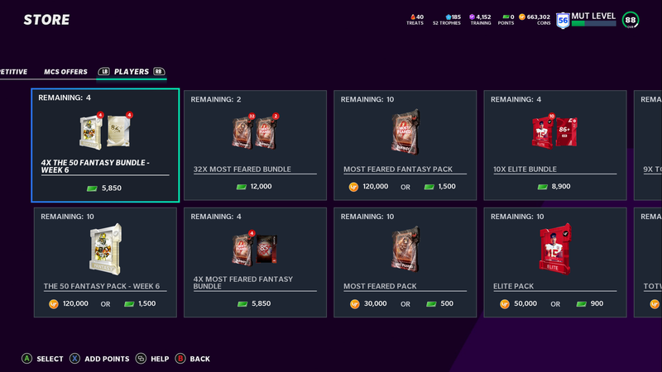The image size is (662, 372).
Task: Click the MUT Level 56 shield badge
Action: [x=563, y=20]
